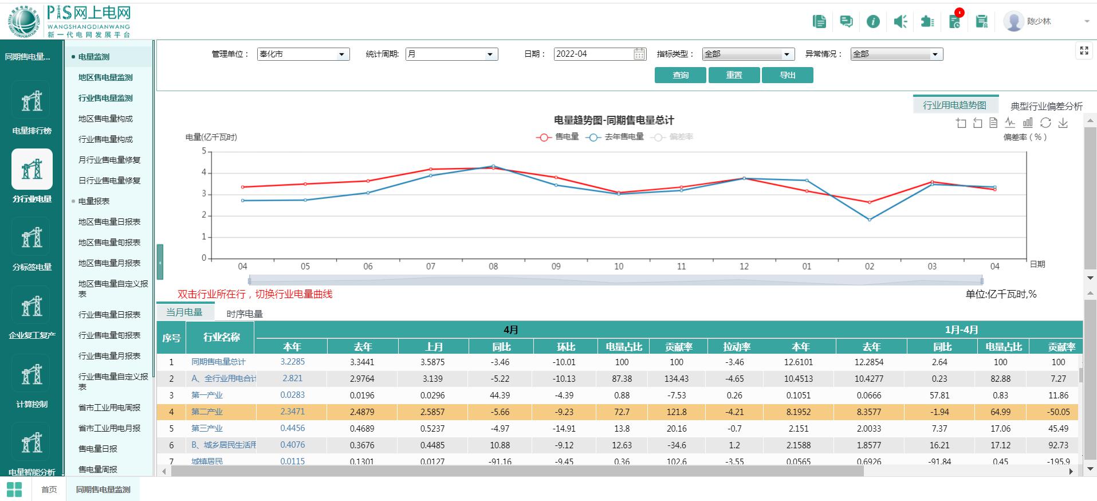Select 分行业电量 sidebar icon
The image size is (1097, 501).
(32, 169)
